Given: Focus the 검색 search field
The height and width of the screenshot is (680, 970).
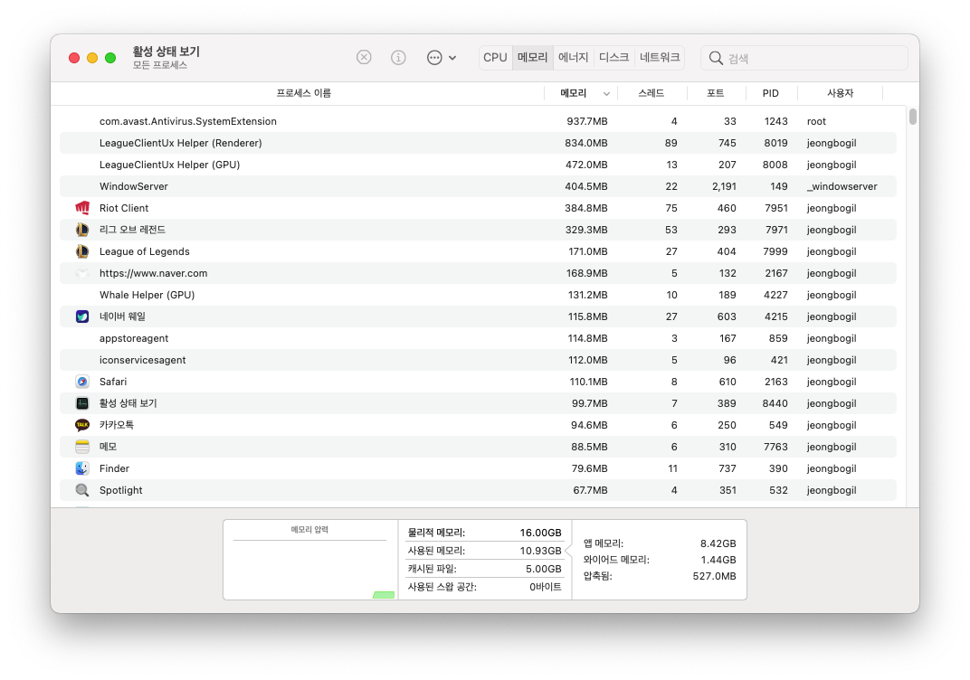Looking at the screenshot, I should [804, 58].
